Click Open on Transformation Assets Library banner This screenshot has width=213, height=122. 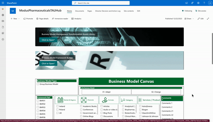point(48,40)
